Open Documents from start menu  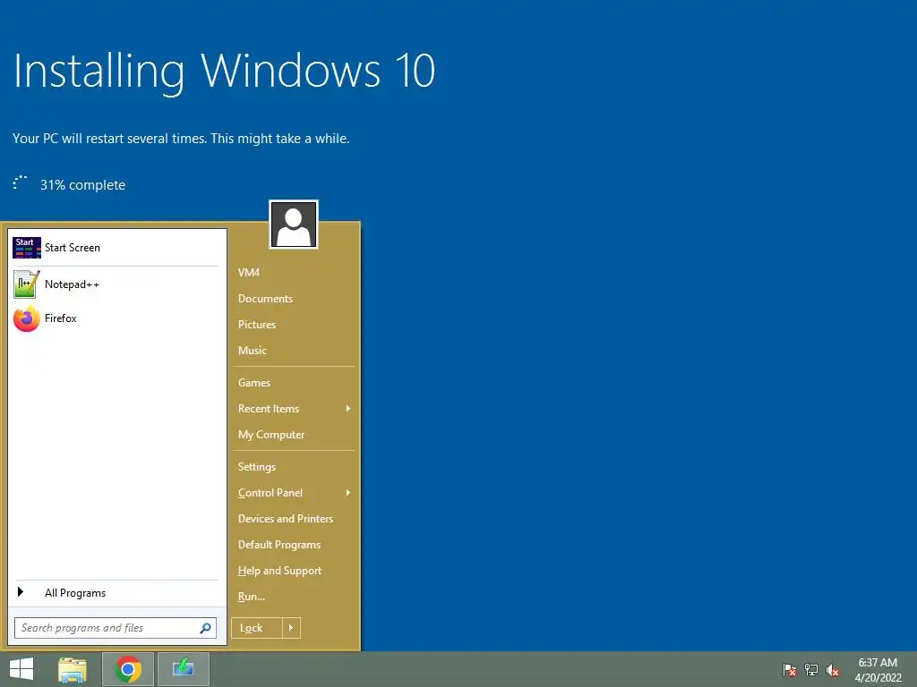(x=265, y=299)
